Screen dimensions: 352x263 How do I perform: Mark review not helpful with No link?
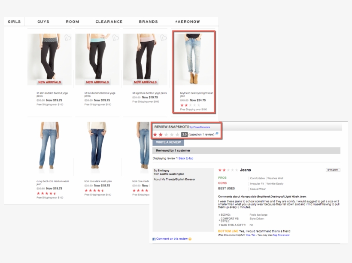253,235
